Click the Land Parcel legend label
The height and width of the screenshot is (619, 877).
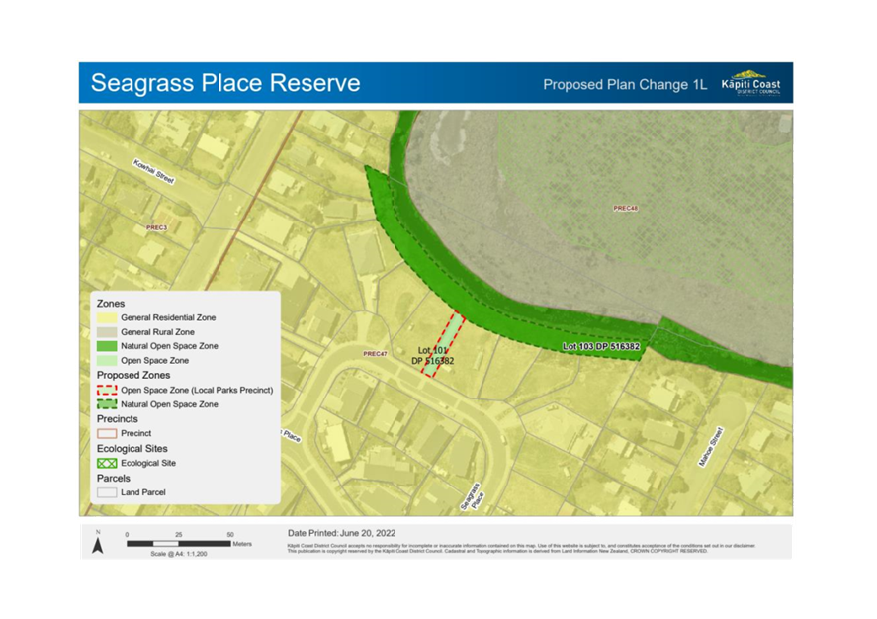(x=143, y=492)
